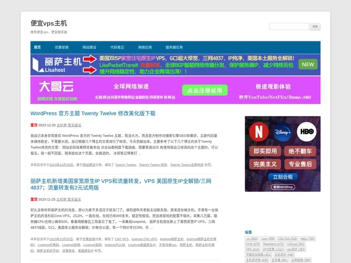Open the 优惠促销 category link in post footer

[89, 239]
